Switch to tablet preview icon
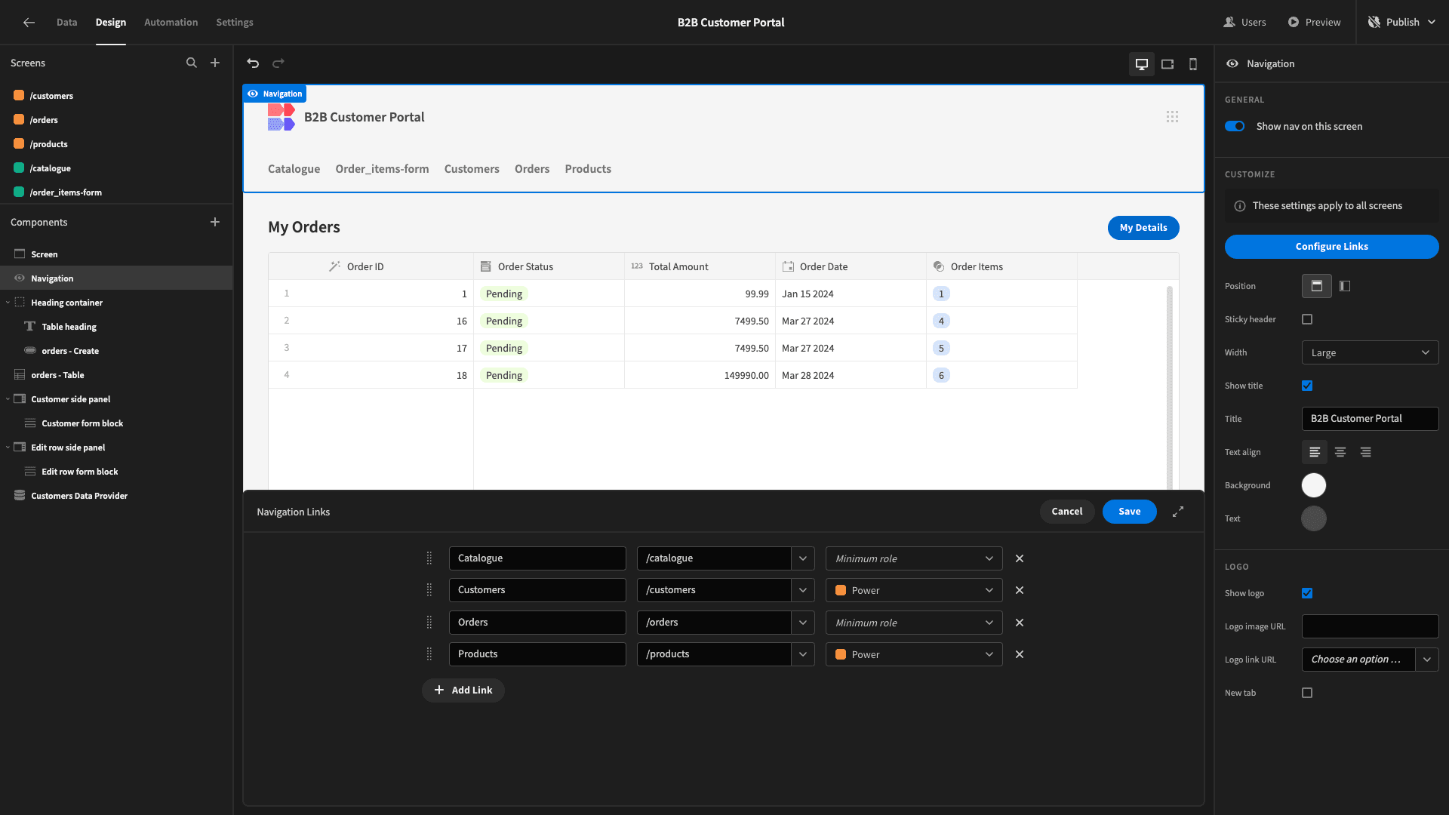1449x815 pixels. point(1168,64)
